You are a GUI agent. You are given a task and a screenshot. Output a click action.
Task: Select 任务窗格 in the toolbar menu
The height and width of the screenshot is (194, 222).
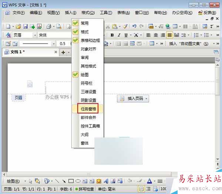[88, 109]
